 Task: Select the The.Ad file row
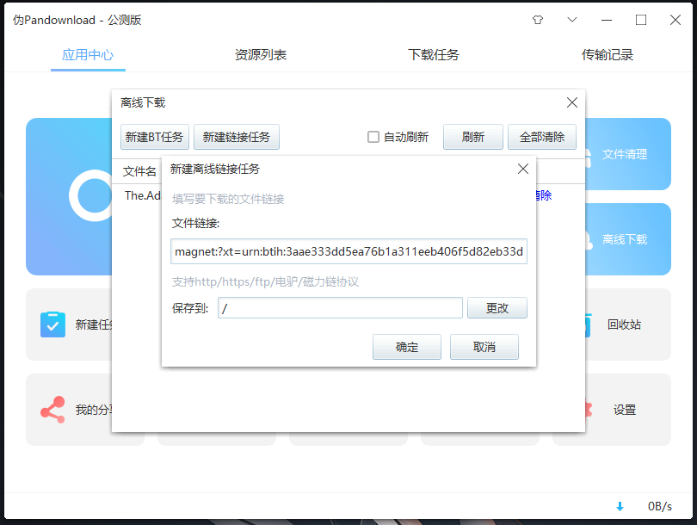pyautogui.click(x=142, y=195)
